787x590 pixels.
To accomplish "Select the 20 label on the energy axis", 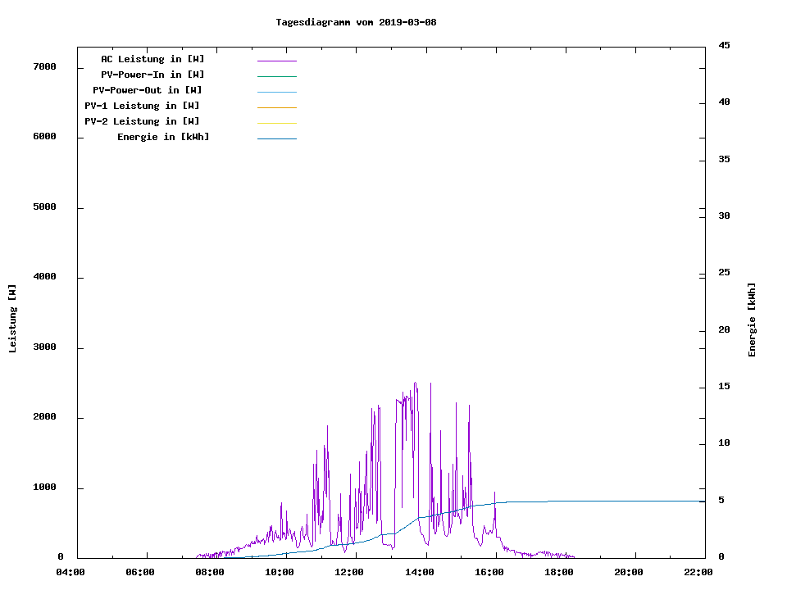I will [x=724, y=330].
